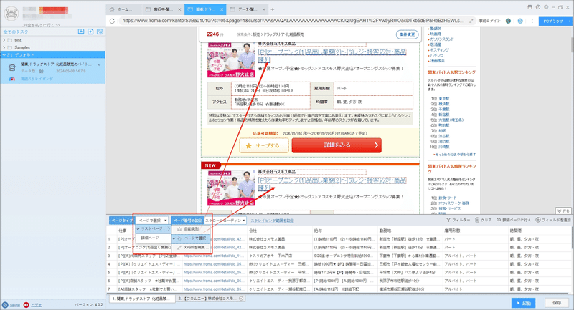Open the 料金を払うに行く link
Screen dimensions: 574x310
(42, 25)
